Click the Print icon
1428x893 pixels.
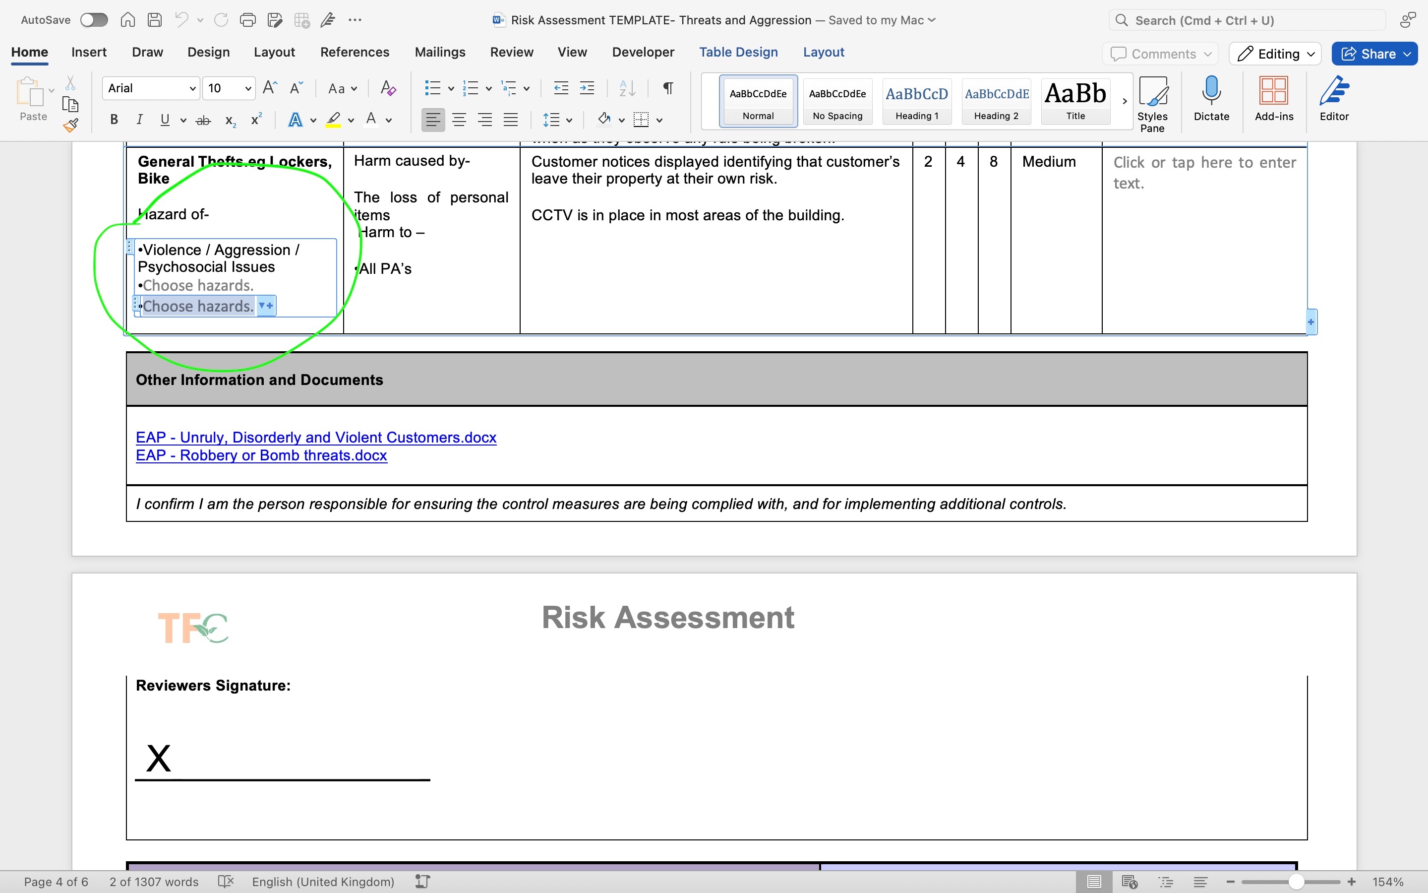[x=247, y=19]
